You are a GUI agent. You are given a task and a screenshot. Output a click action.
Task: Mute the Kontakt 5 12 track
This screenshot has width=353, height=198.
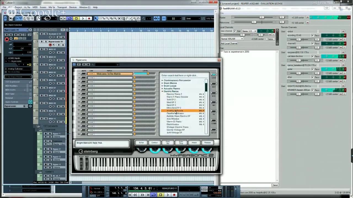(x=42, y=34)
